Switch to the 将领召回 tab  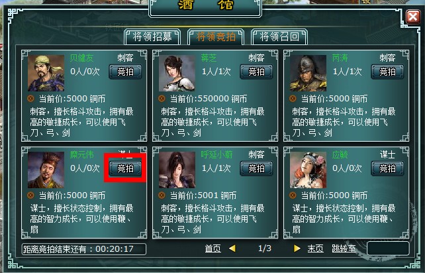[279, 36]
